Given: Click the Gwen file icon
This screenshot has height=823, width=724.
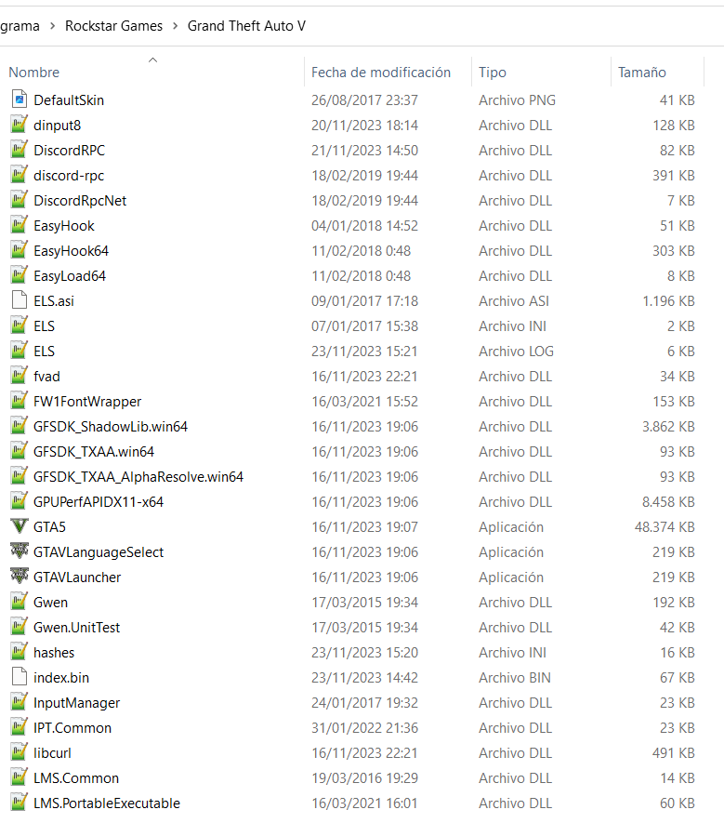Looking at the screenshot, I should click(20, 602).
